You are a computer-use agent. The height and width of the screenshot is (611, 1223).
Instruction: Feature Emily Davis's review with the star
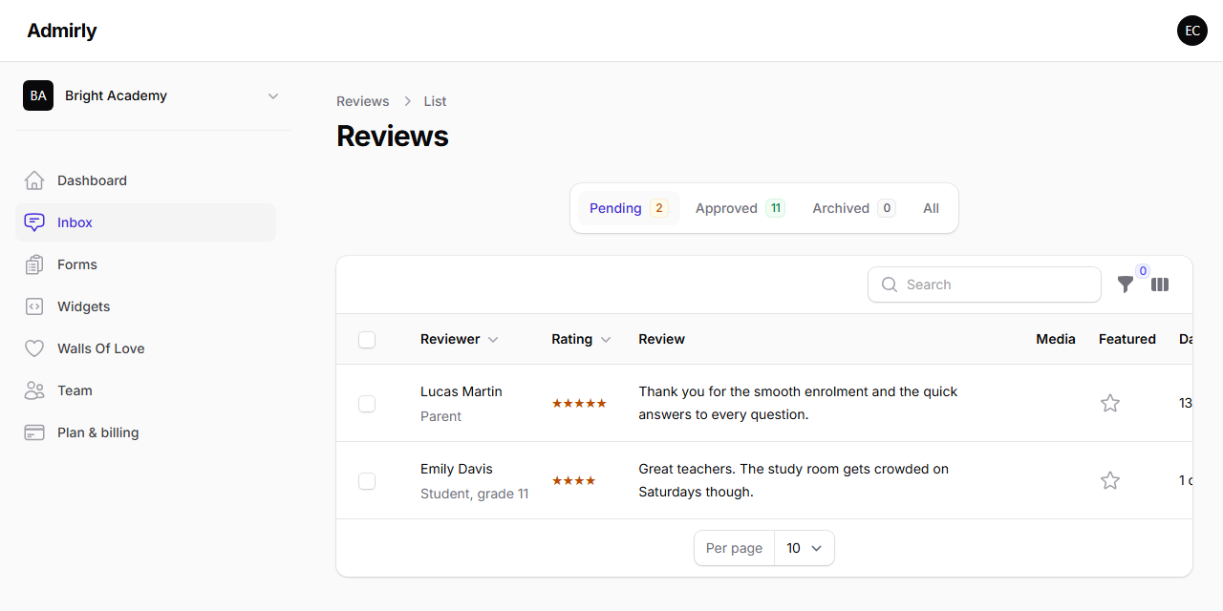(x=1110, y=480)
